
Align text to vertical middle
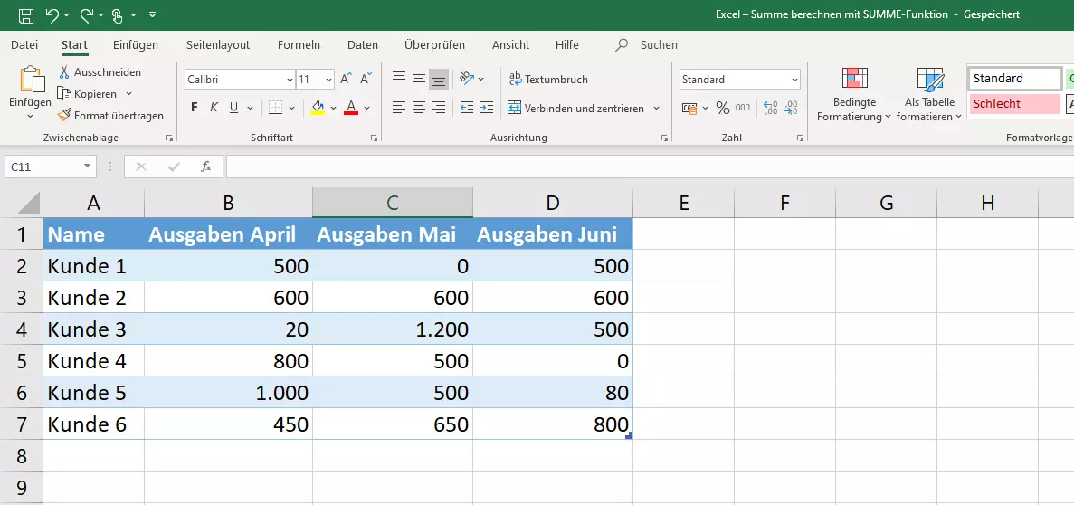point(419,79)
